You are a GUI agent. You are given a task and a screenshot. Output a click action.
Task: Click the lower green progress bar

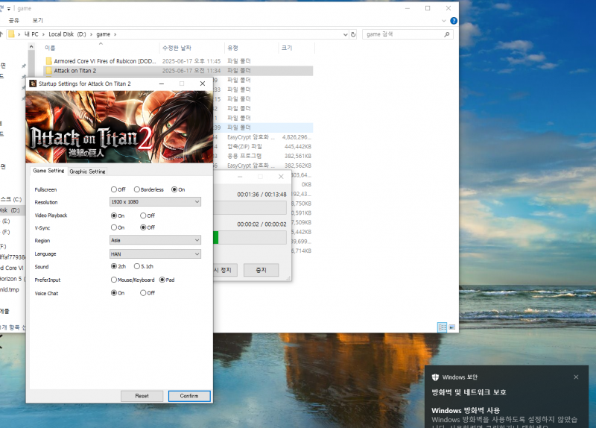250,238
